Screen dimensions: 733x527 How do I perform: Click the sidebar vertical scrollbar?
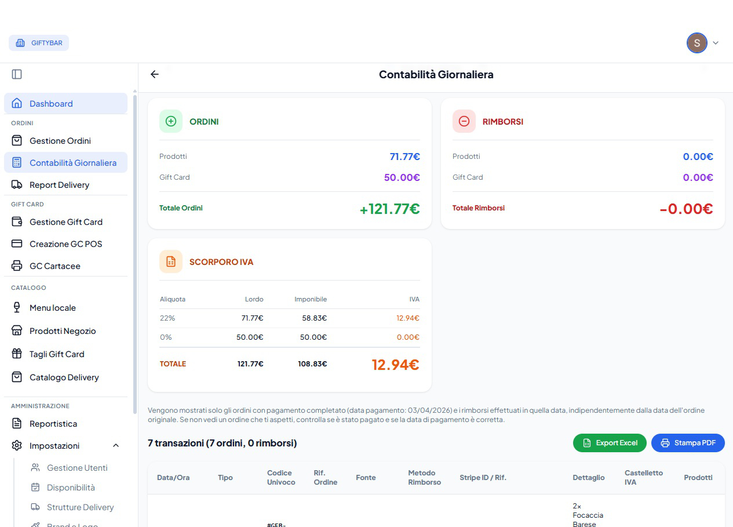(135, 243)
